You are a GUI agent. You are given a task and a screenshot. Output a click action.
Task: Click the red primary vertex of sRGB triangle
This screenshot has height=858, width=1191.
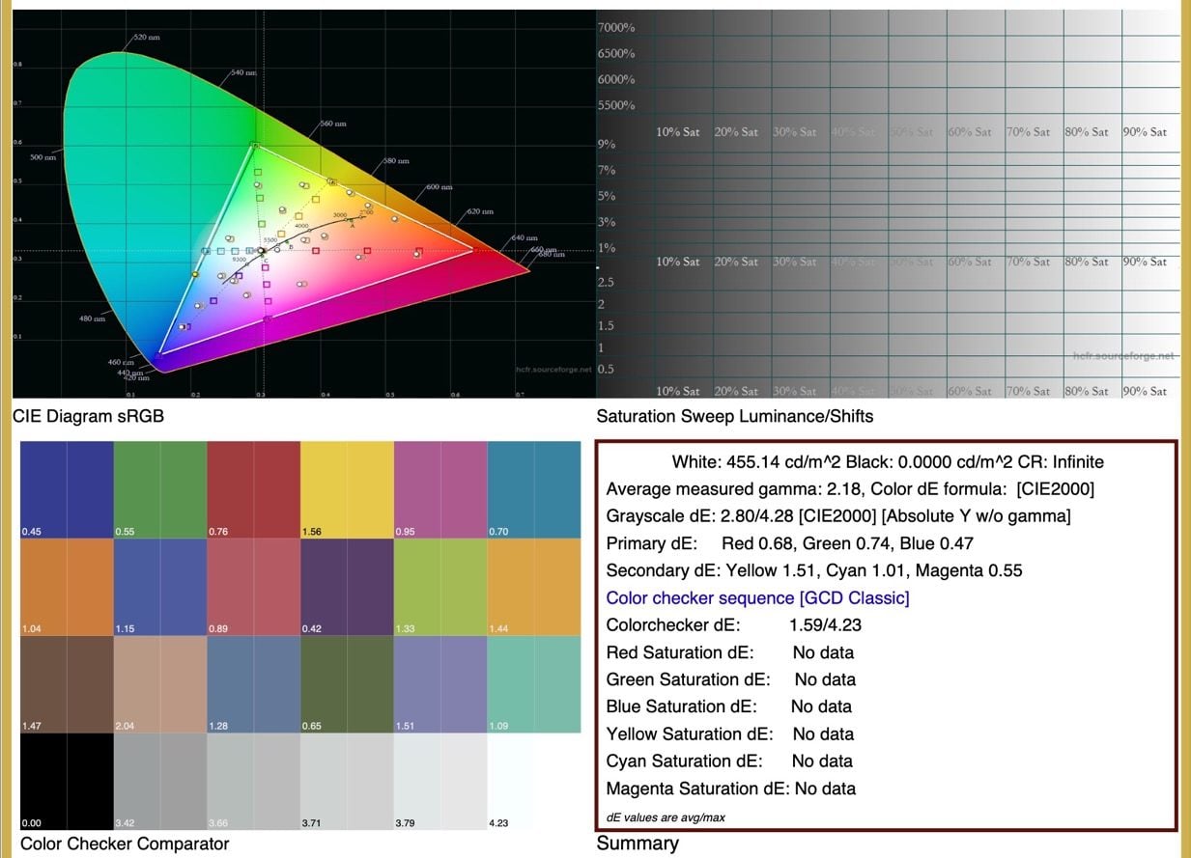473,249
